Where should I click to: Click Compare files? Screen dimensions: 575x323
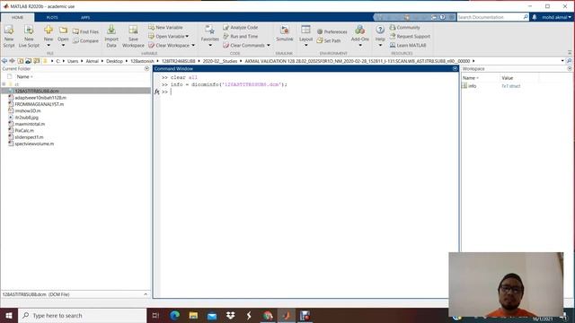(x=86, y=40)
